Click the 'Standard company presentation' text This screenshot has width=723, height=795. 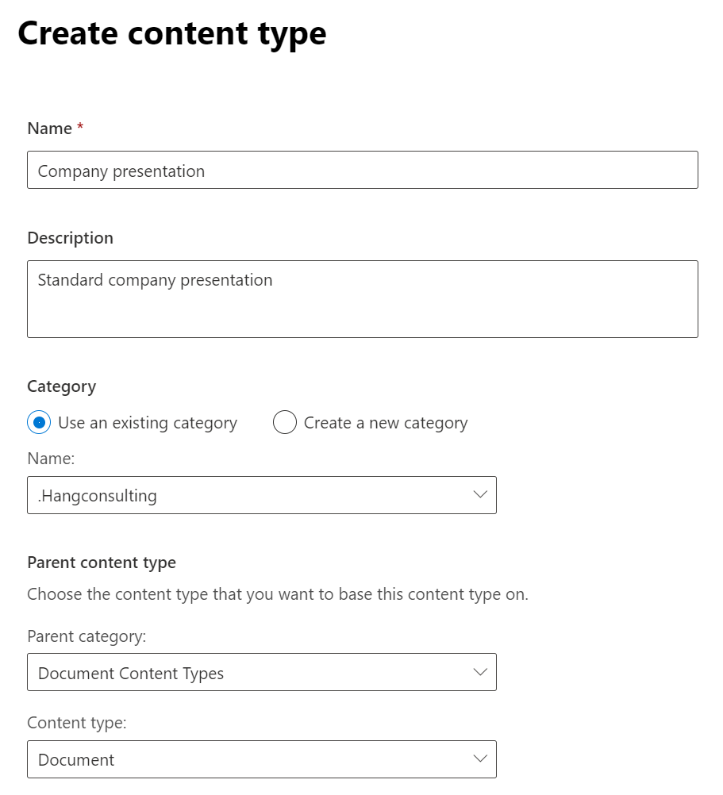coord(155,280)
